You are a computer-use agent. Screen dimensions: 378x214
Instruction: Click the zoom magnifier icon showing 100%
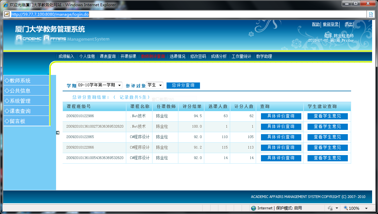346,208
